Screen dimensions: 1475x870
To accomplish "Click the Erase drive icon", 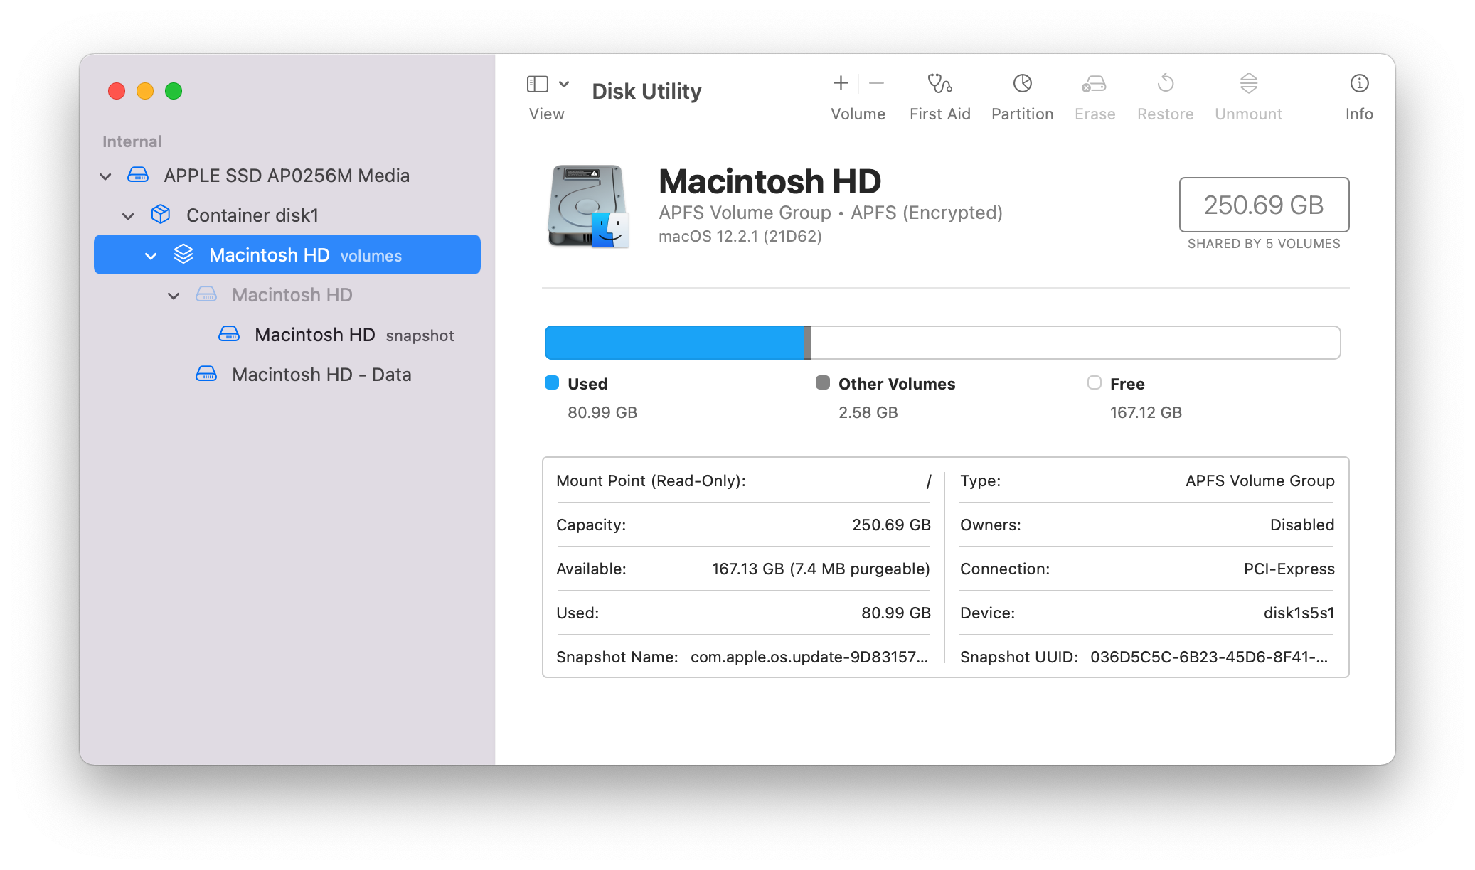I will tap(1094, 84).
